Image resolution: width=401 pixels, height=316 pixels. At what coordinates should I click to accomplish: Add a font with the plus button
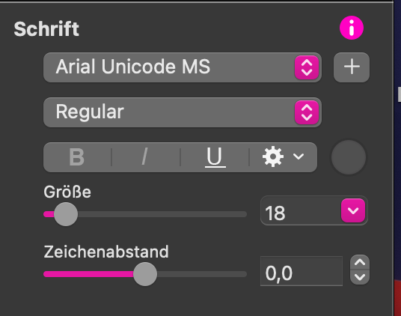(x=352, y=67)
